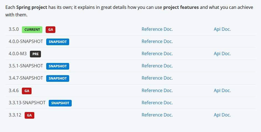Open Reference Doc. for 3.5.1-SNAPSHOT
Image resolution: width=261 pixels, height=132 pixels.
click(x=157, y=66)
